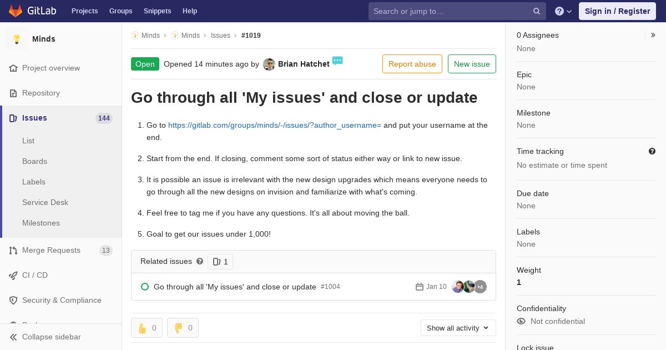
Task: Click the CI / CD rocket icon
Action: coord(13,275)
